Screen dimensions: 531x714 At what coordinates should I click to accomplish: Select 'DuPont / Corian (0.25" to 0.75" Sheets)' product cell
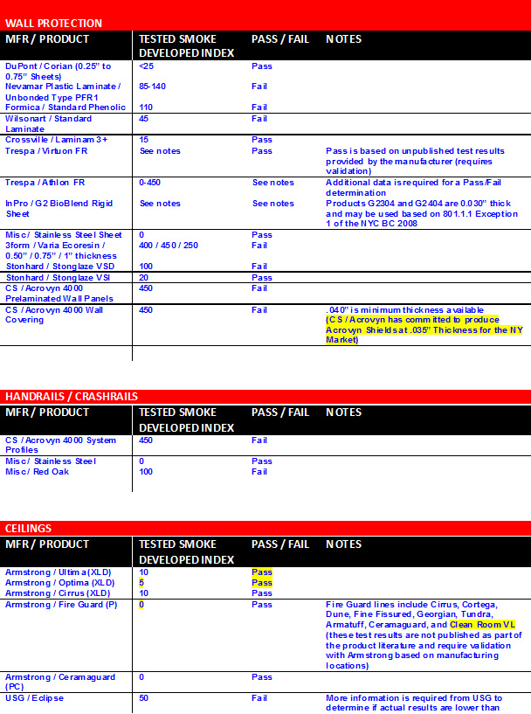click(58, 72)
